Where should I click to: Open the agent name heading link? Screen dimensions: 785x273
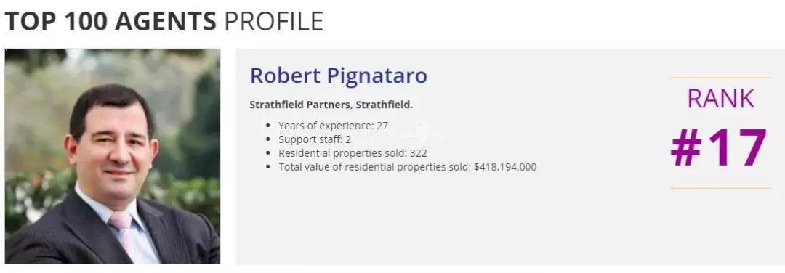point(339,76)
